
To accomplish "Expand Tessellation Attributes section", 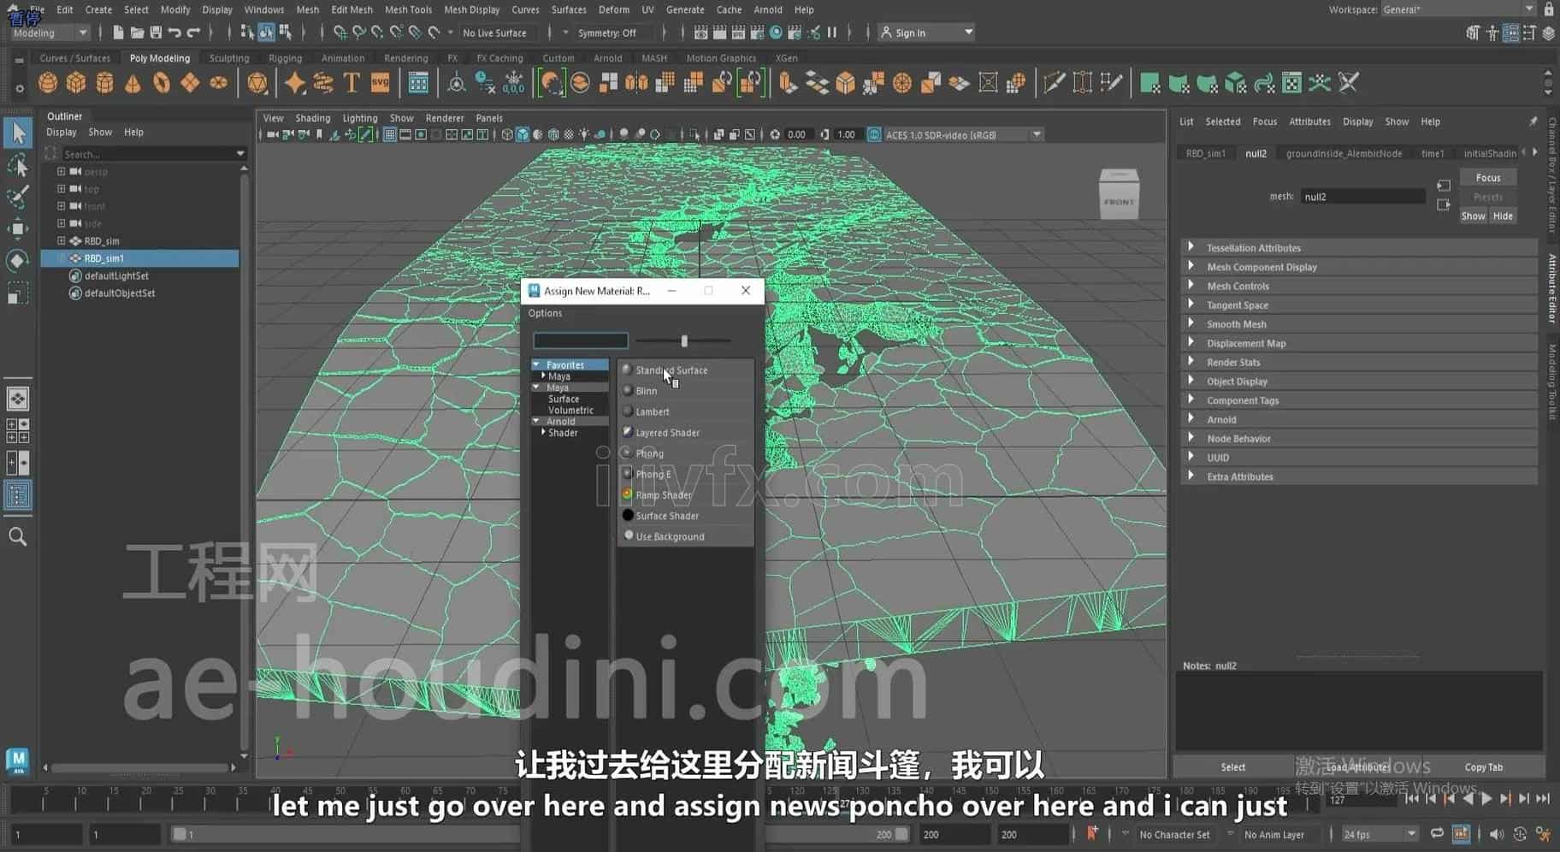I will (1191, 247).
